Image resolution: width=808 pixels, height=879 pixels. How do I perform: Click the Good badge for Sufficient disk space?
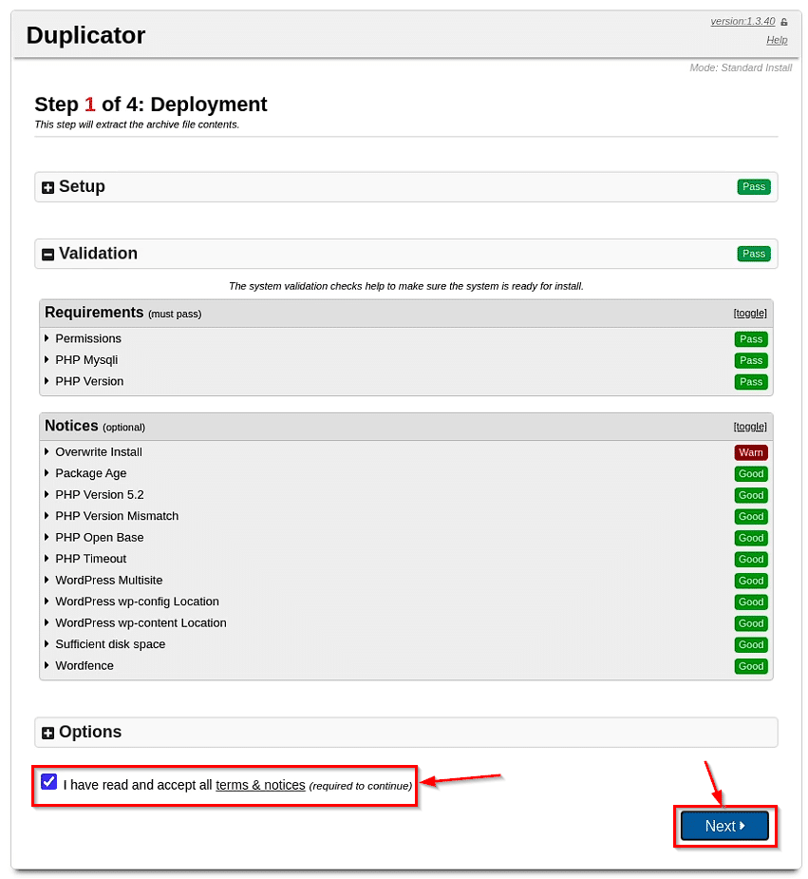tap(751, 644)
